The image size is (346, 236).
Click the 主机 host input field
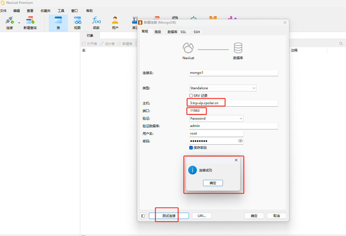[x=234, y=103]
